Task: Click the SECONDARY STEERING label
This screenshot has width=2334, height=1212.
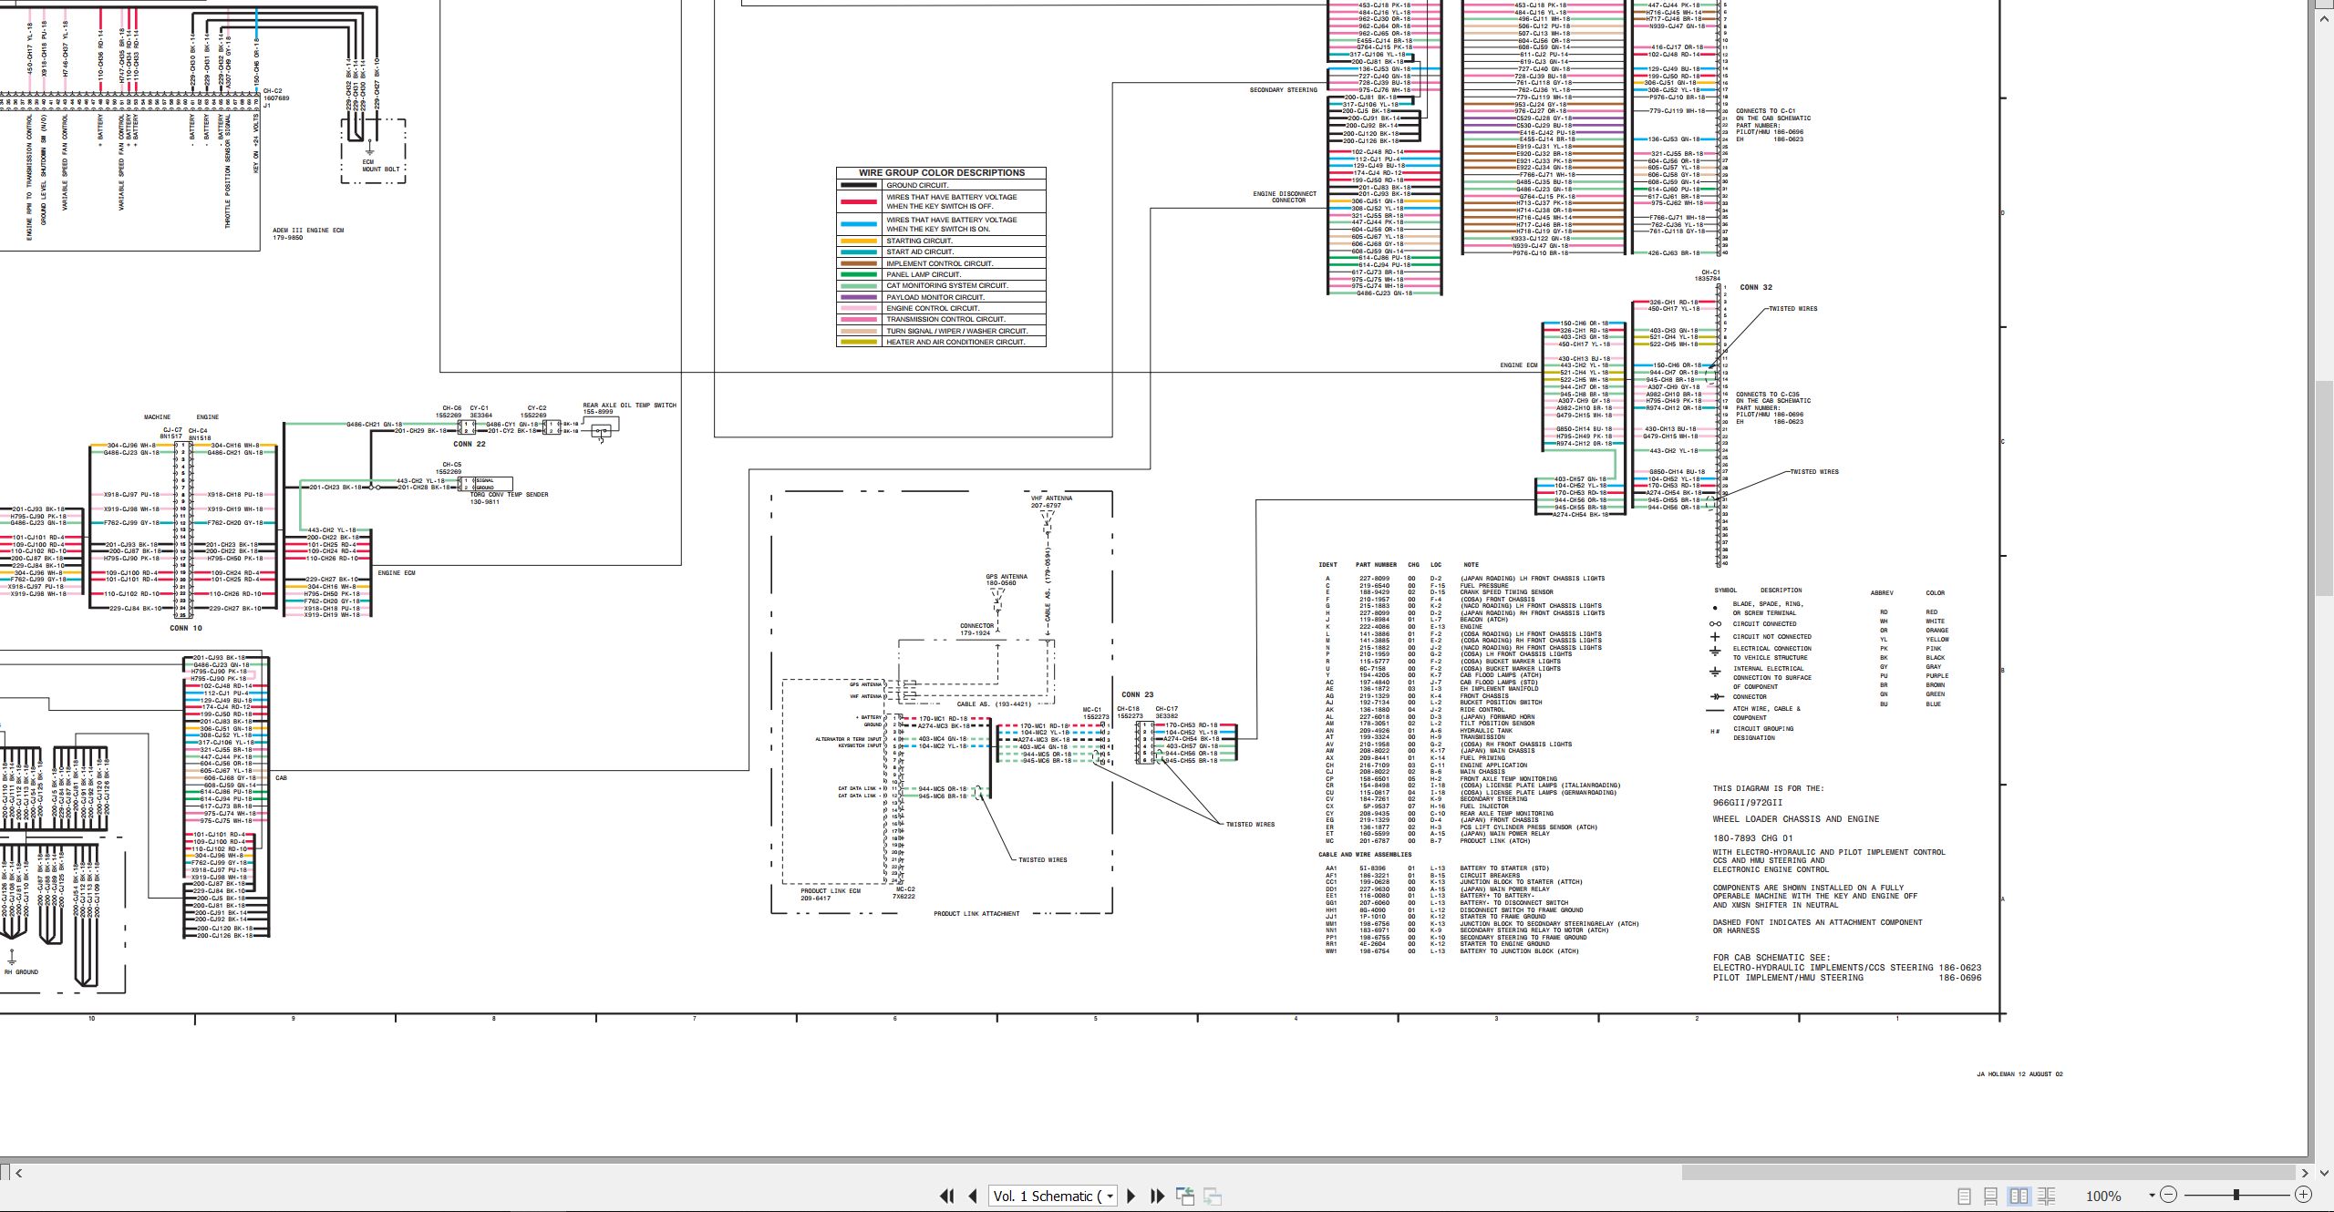Action: pos(1283,90)
